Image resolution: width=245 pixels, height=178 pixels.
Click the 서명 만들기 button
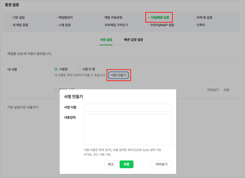tap(119, 75)
